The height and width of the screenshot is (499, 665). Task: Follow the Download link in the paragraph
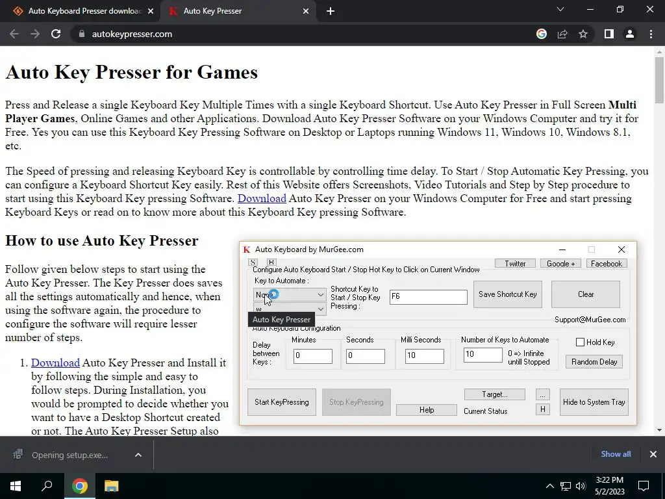pyautogui.click(x=262, y=199)
